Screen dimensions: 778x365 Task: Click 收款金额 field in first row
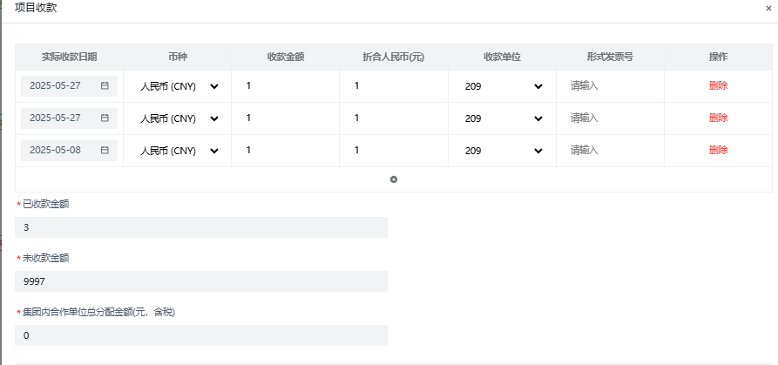[286, 85]
